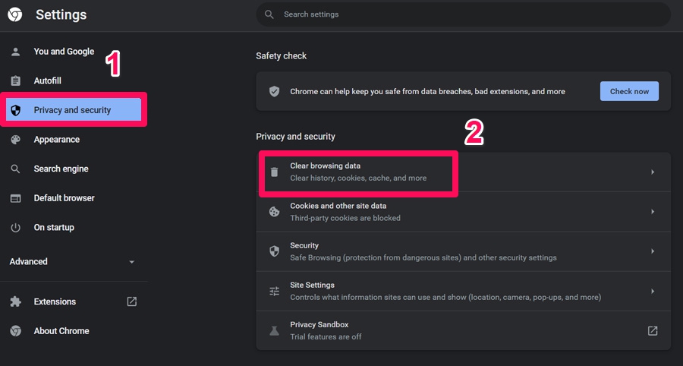Open the About Chrome page

click(x=61, y=331)
